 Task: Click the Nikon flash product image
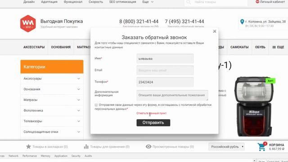254,107
